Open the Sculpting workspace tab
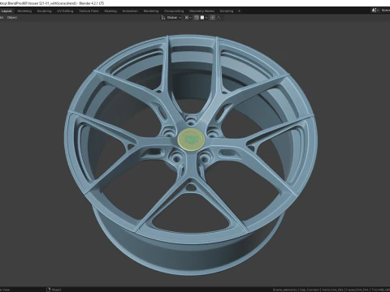The width and height of the screenshot is (390, 292). coord(44,11)
